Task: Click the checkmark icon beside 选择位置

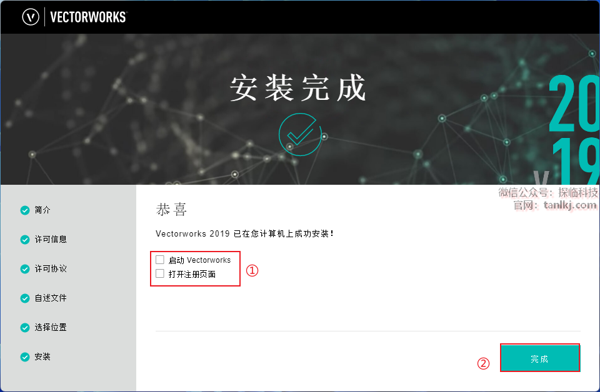Action: click(x=25, y=328)
